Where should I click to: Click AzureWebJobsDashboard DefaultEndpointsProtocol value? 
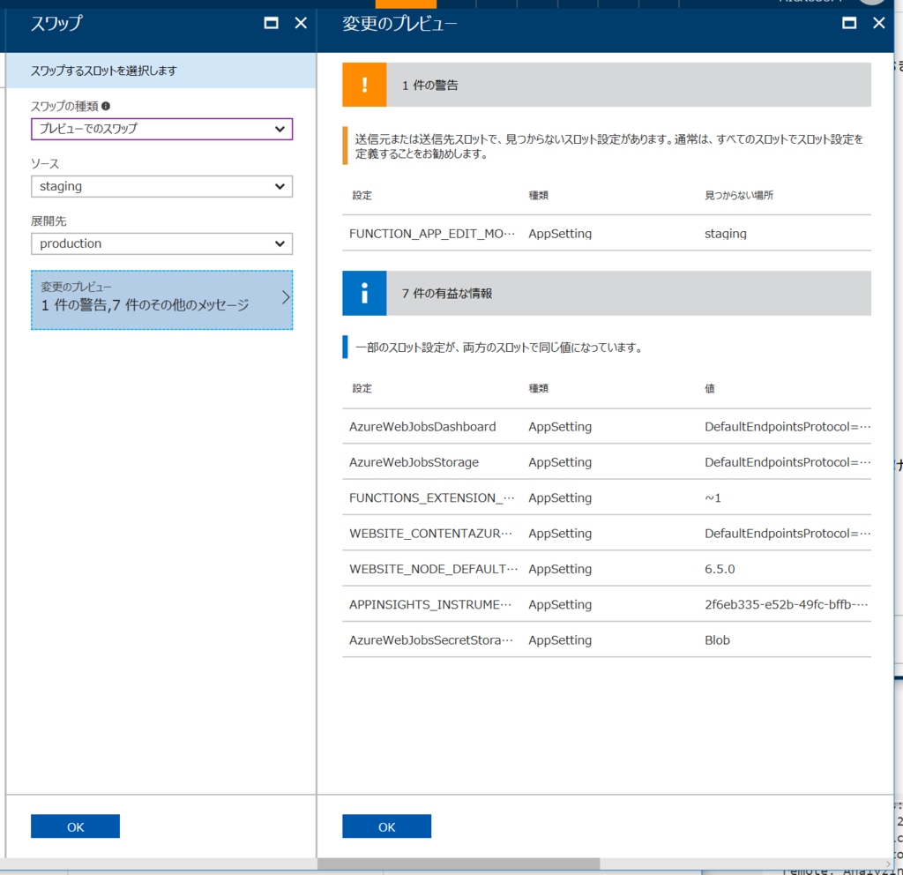[787, 427]
